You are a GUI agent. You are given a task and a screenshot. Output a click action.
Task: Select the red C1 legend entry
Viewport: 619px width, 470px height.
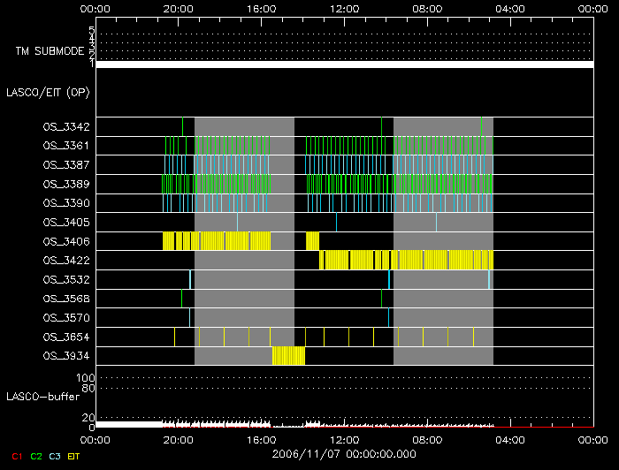coord(16,456)
